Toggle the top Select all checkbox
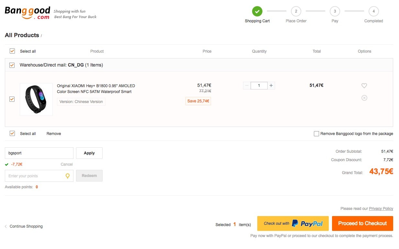 point(12,51)
